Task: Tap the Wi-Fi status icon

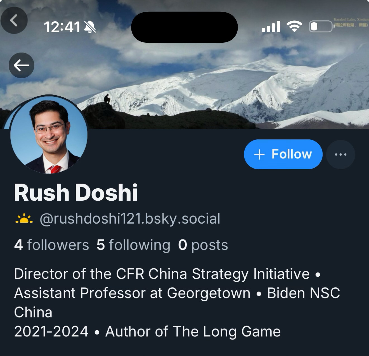Action: point(294,27)
